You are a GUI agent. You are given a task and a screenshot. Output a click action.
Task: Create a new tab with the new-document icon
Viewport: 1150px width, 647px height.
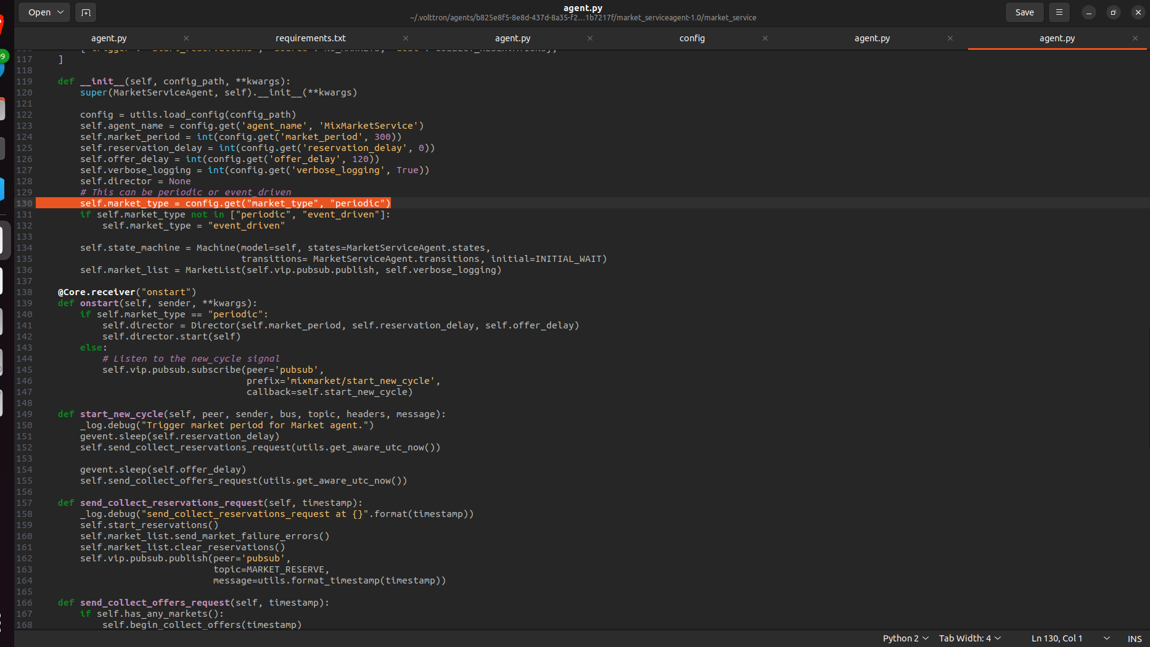[x=85, y=12]
